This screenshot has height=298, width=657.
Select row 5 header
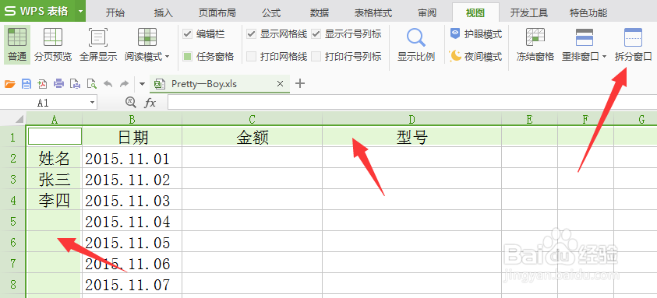[x=13, y=221]
